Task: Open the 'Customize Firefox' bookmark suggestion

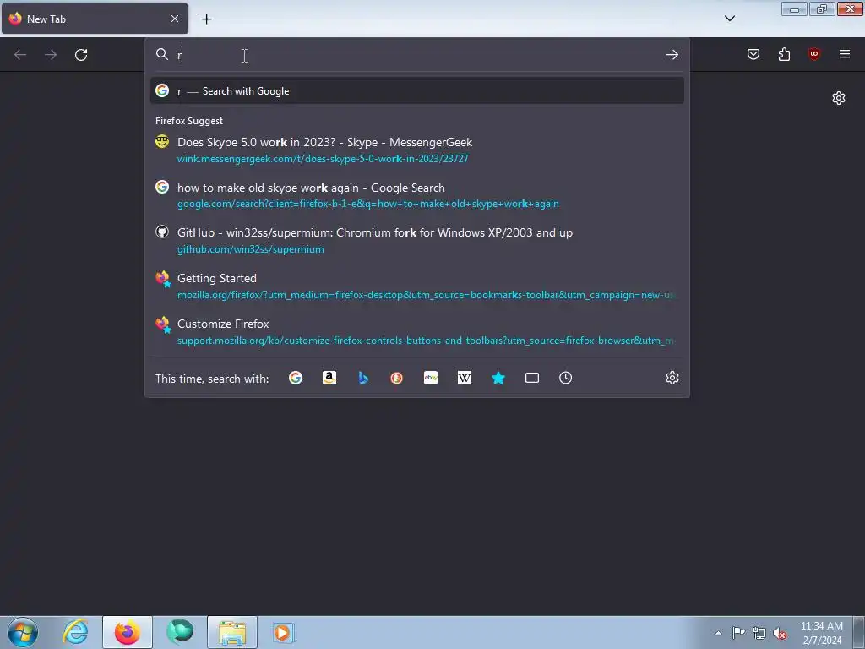Action: point(417,331)
